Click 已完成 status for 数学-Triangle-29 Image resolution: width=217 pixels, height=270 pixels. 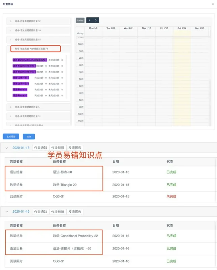(171, 185)
